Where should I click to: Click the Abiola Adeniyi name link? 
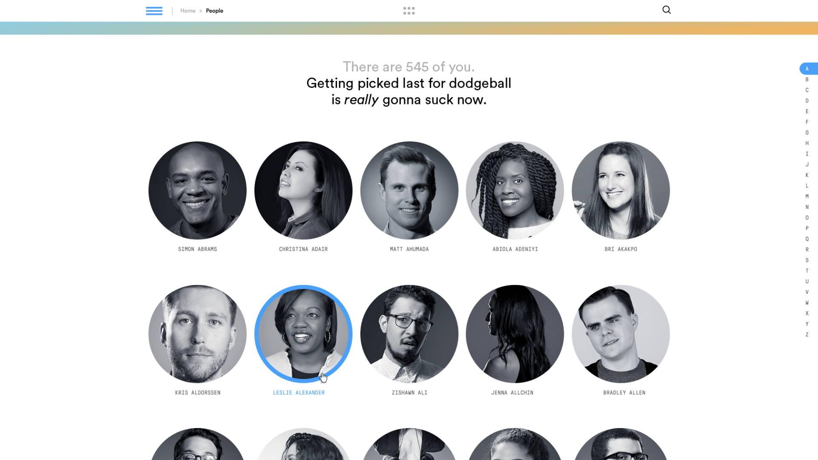point(515,249)
